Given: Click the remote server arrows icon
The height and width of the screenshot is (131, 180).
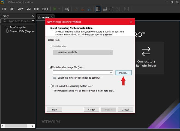Looking at the screenshot, I should 146,52.
